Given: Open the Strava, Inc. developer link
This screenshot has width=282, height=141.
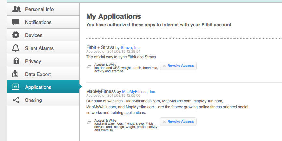Looking at the screenshot, I should [130, 48].
